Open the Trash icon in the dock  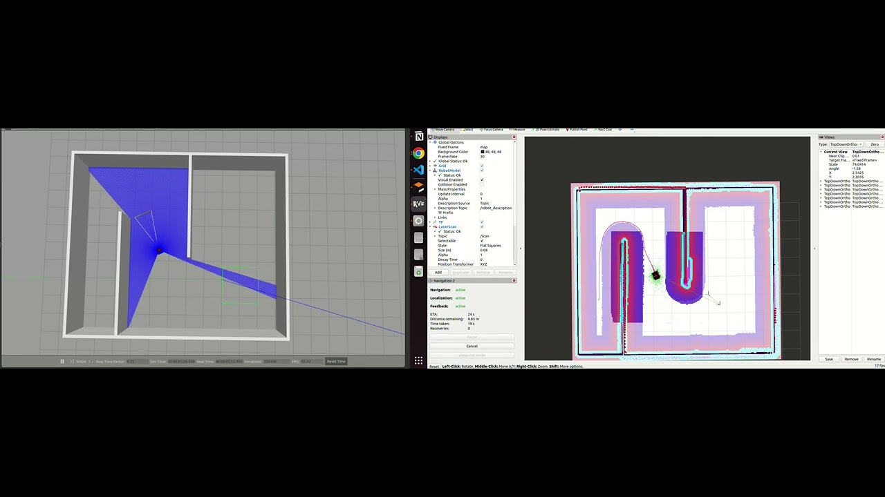[x=418, y=272]
